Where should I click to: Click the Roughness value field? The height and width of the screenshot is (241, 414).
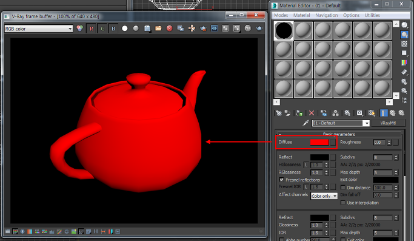tap(380, 142)
